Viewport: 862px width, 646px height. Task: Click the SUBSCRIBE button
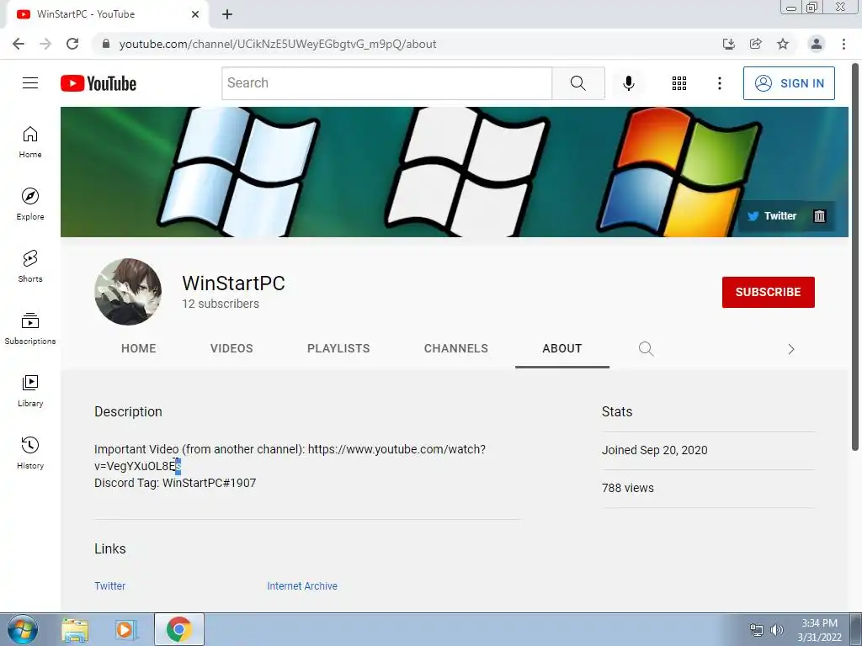coord(768,292)
